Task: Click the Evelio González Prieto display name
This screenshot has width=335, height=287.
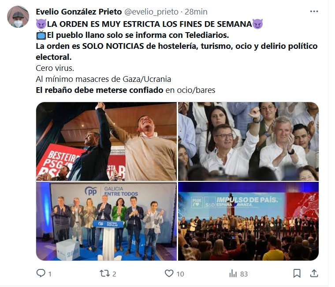Action: click(79, 12)
